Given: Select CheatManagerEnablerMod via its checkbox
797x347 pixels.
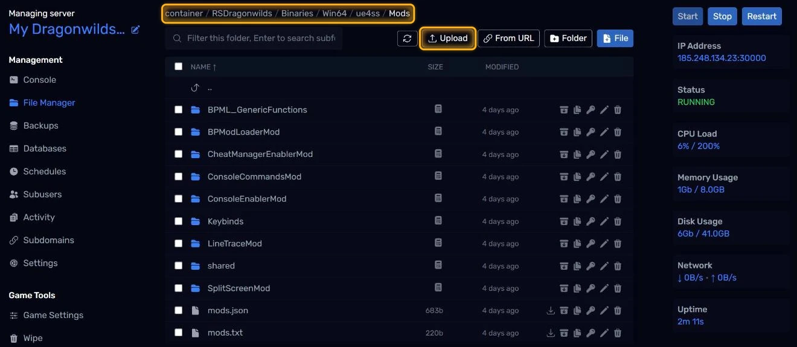Looking at the screenshot, I should 178,154.
